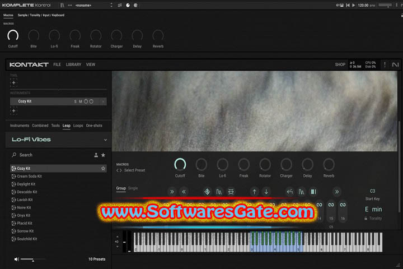Toggle loop on sample slot 15
This screenshot has height=269, width=403.
tap(331, 205)
